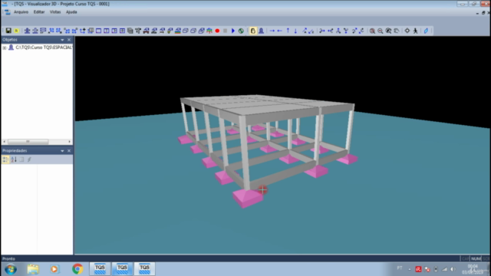Click the four-pane viewport layout icon
The image size is (491, 276).
(x=122, y=31)
